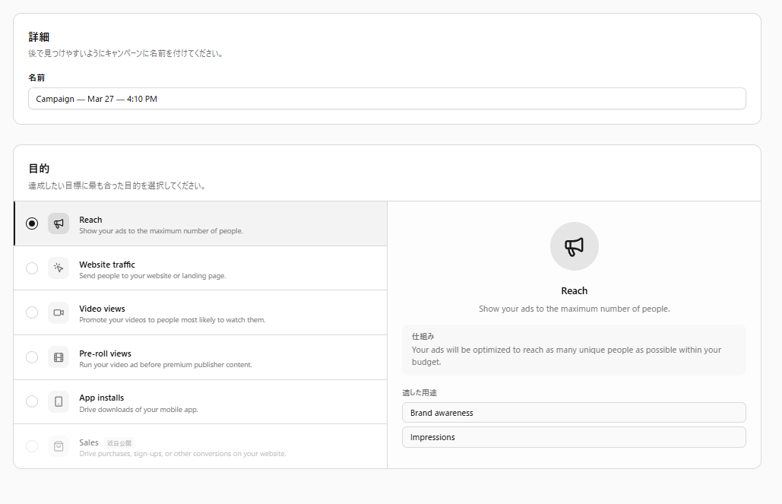Select the Website traffic radio button

(32, 268)
